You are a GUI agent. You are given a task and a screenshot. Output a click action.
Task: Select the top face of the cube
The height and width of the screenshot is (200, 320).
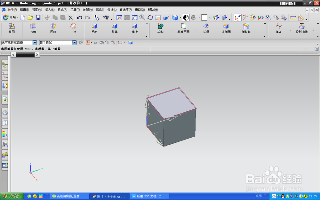click(x=172, y=103)
